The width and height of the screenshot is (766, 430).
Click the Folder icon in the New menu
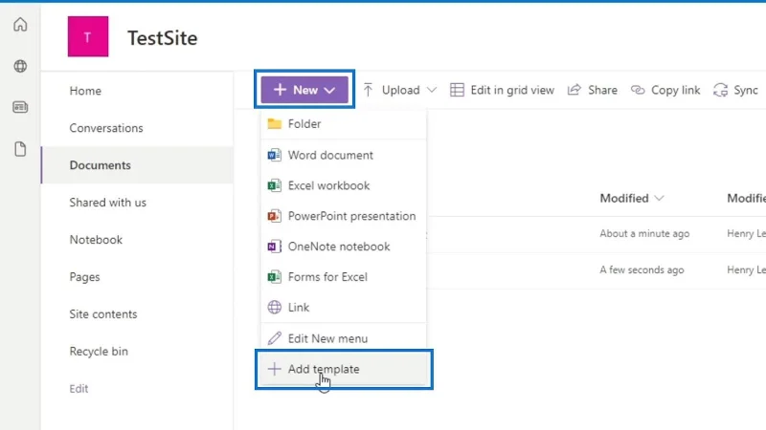[275, 124]
